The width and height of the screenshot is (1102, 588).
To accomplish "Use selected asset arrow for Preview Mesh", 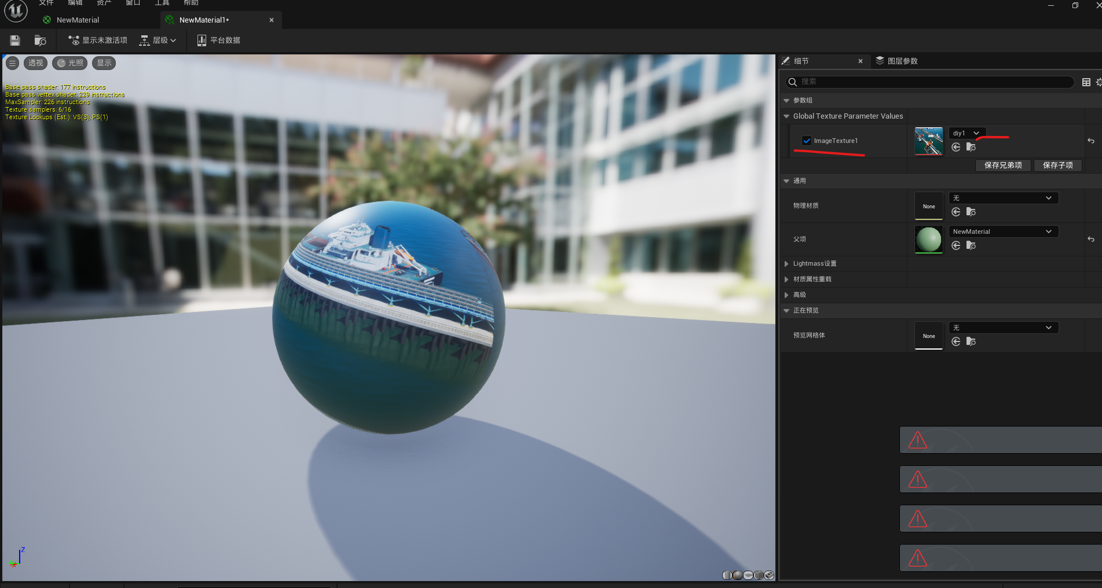I will [x=956, y=342].
